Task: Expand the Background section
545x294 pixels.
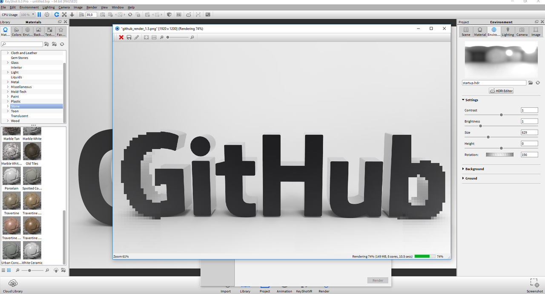Action: [474, 169]
